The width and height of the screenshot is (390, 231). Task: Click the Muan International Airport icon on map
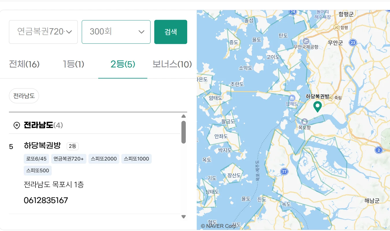tap(305, 41)
